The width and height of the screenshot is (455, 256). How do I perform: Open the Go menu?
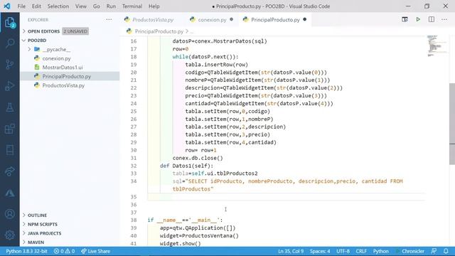(97, 6)
